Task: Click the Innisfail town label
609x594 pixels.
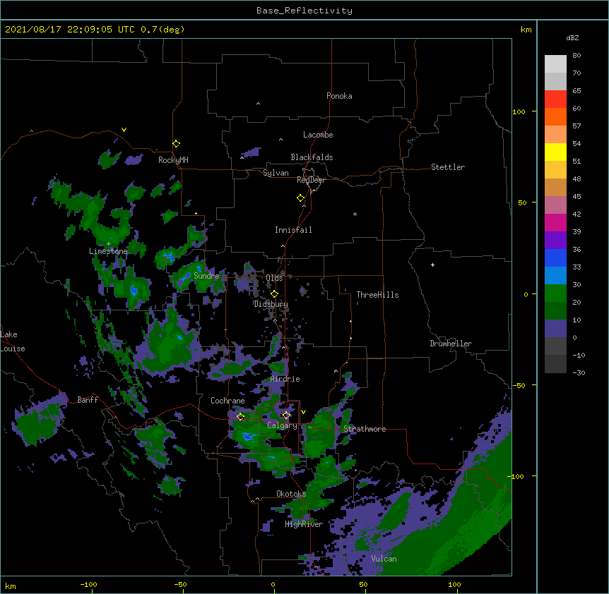Action: (x=293, y=230)
